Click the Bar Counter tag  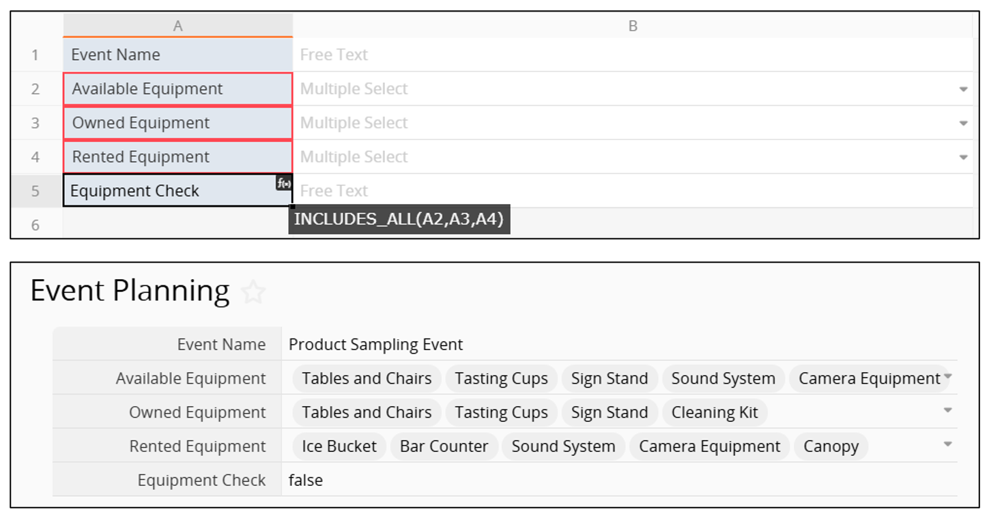[444, 447]
